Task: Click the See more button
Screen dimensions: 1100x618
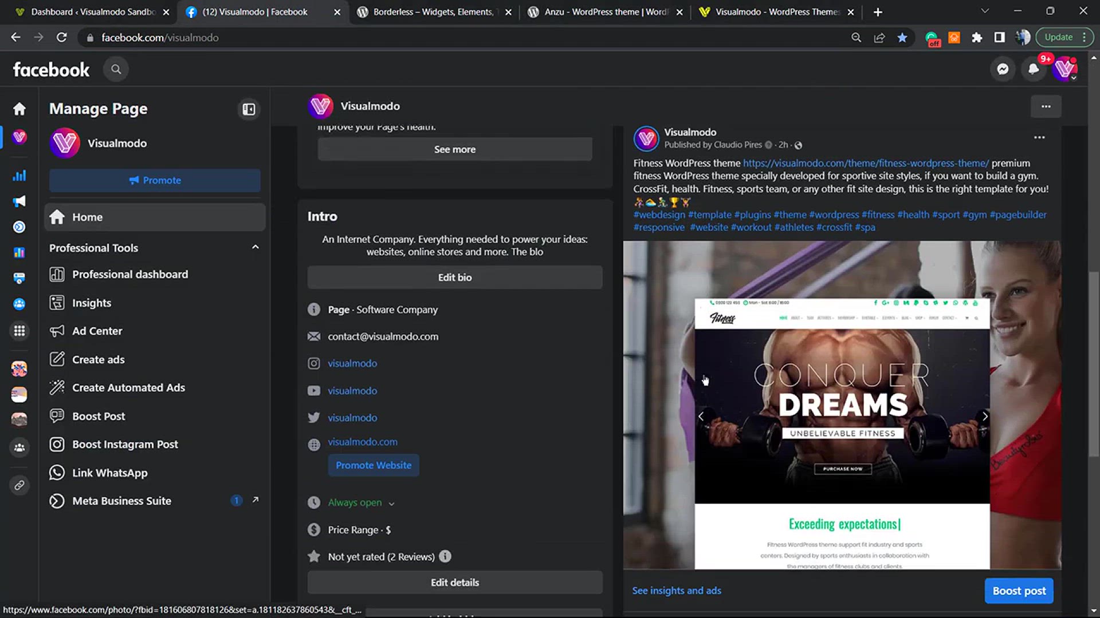Action: tap(455, 149)
